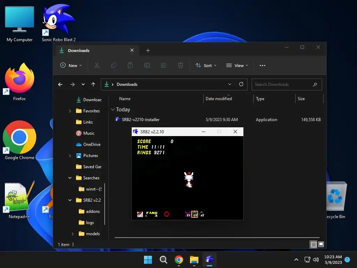Expand the Favorites folder in tree
Viewport: 357px width, 268px height.
pyautogui.click(x=70, y=111)
